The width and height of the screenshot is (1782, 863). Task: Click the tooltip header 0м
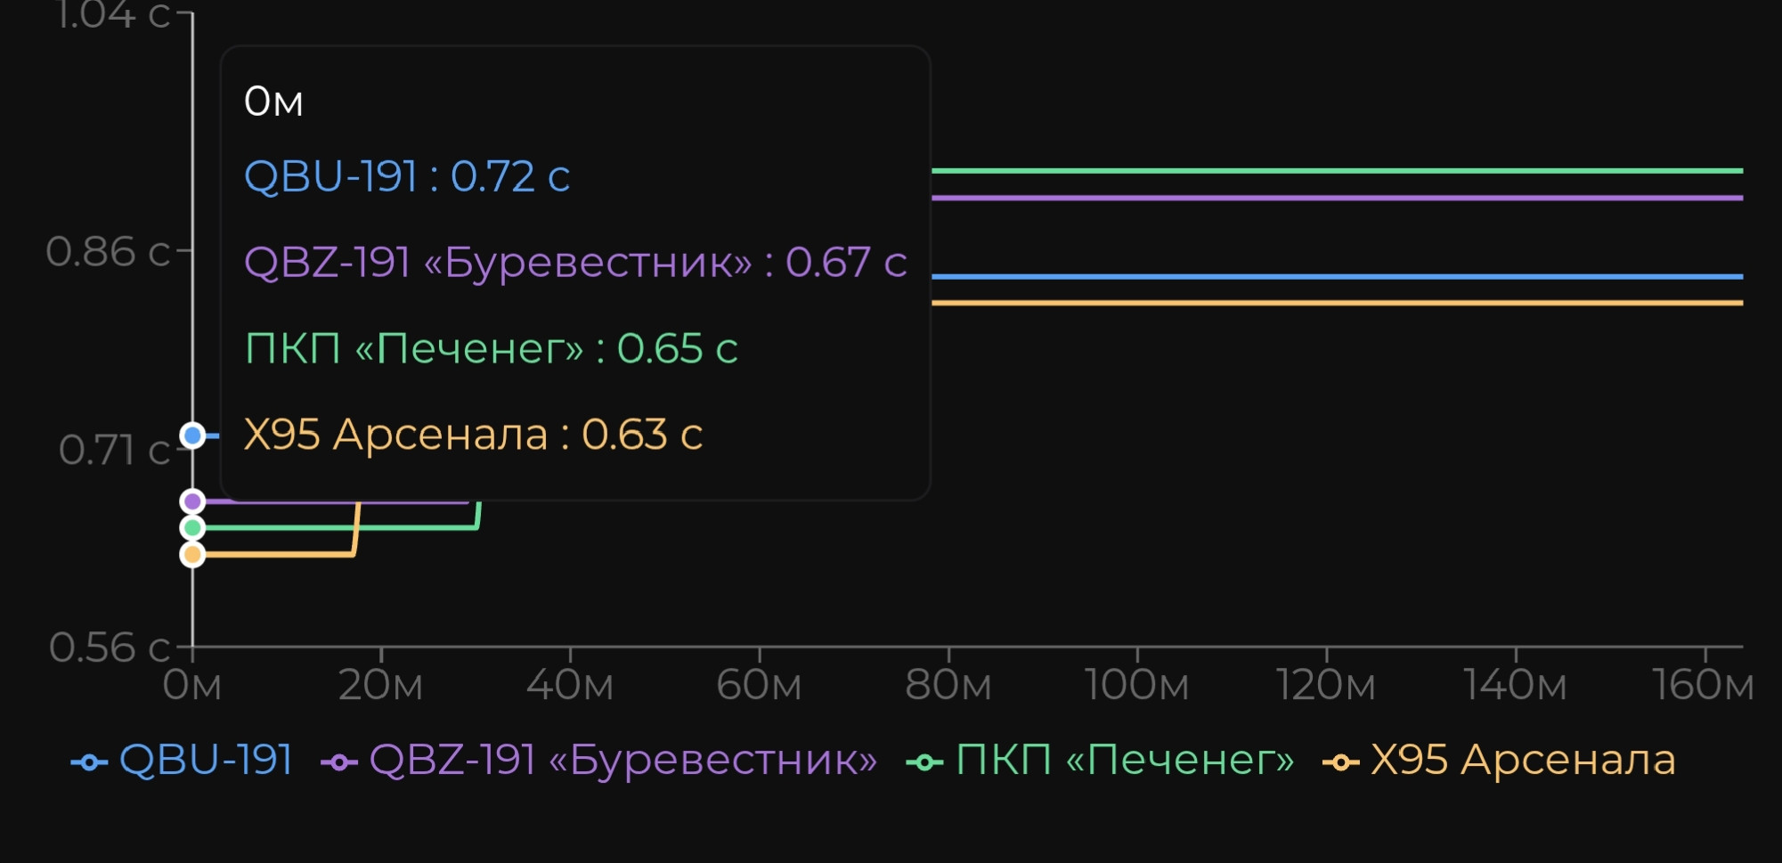click(273, 102)
